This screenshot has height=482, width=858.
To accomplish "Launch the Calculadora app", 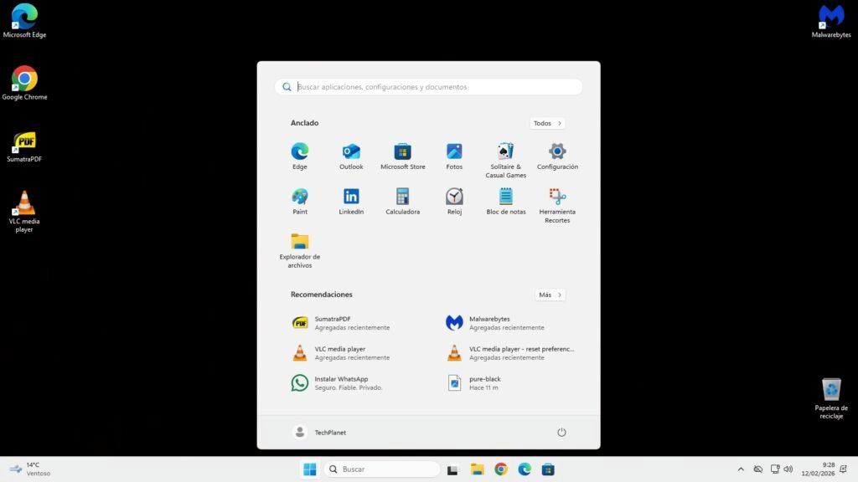I will tap(402, 198).
